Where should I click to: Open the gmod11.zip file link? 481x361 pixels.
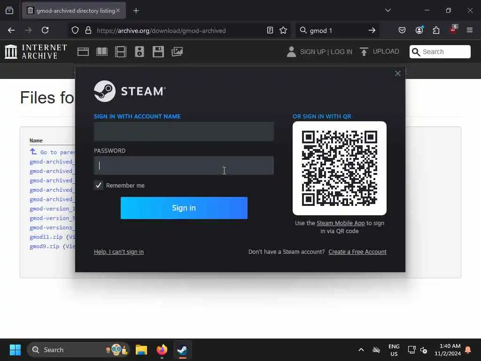pos(46,237)
